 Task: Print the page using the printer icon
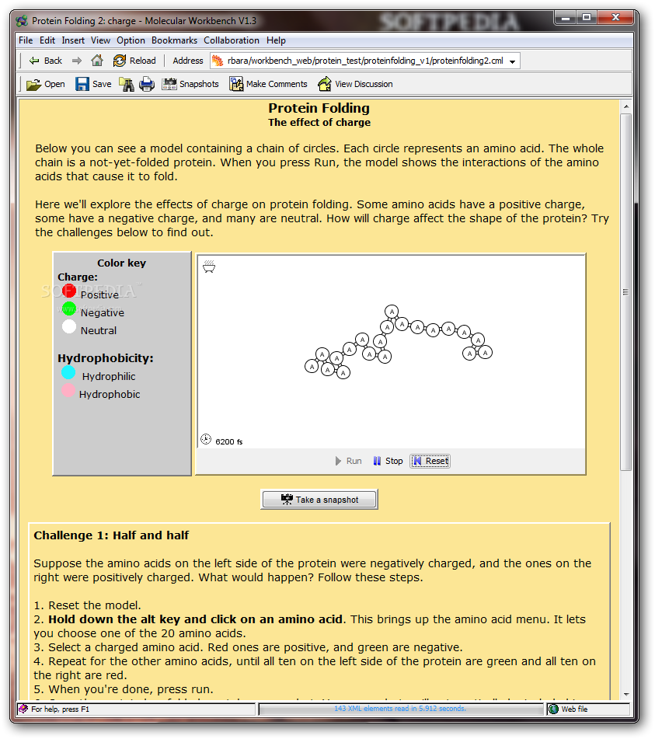pyautogui.click(x=147, y=85)
